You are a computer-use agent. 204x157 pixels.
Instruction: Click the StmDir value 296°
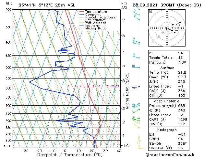click(182, 143)
